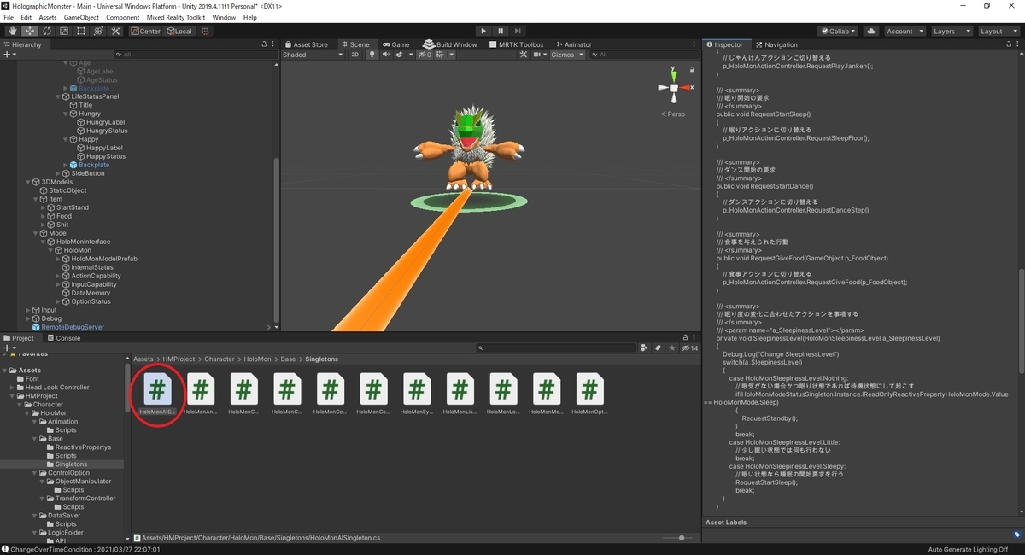This screenshot has height=555, width=1025.
Task: Select the Rect transform tool
Action: (80, 30)
